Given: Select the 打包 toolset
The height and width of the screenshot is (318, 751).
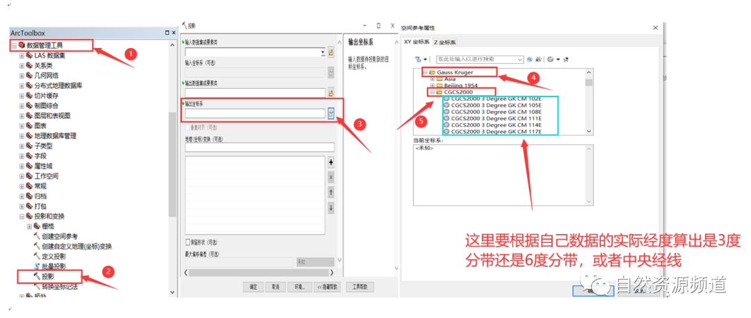Looking at the screenshot, I should point(40,206).
